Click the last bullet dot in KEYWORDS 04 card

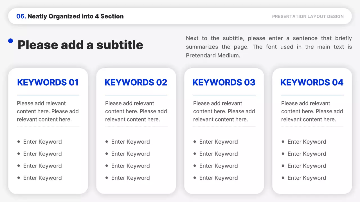pos(283,178)
